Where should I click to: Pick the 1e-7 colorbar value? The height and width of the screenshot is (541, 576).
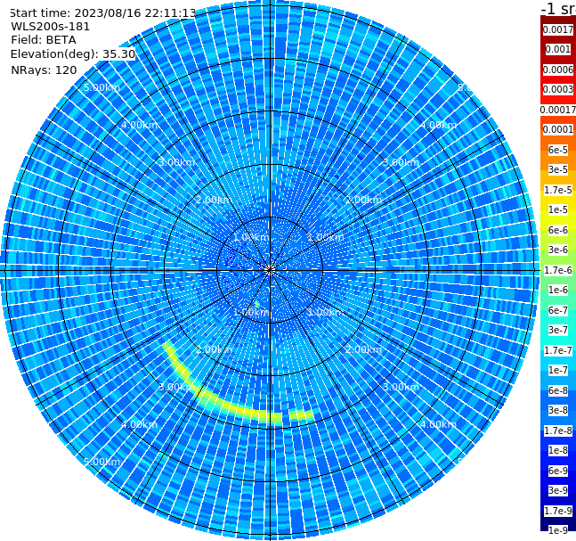(558, 370)
